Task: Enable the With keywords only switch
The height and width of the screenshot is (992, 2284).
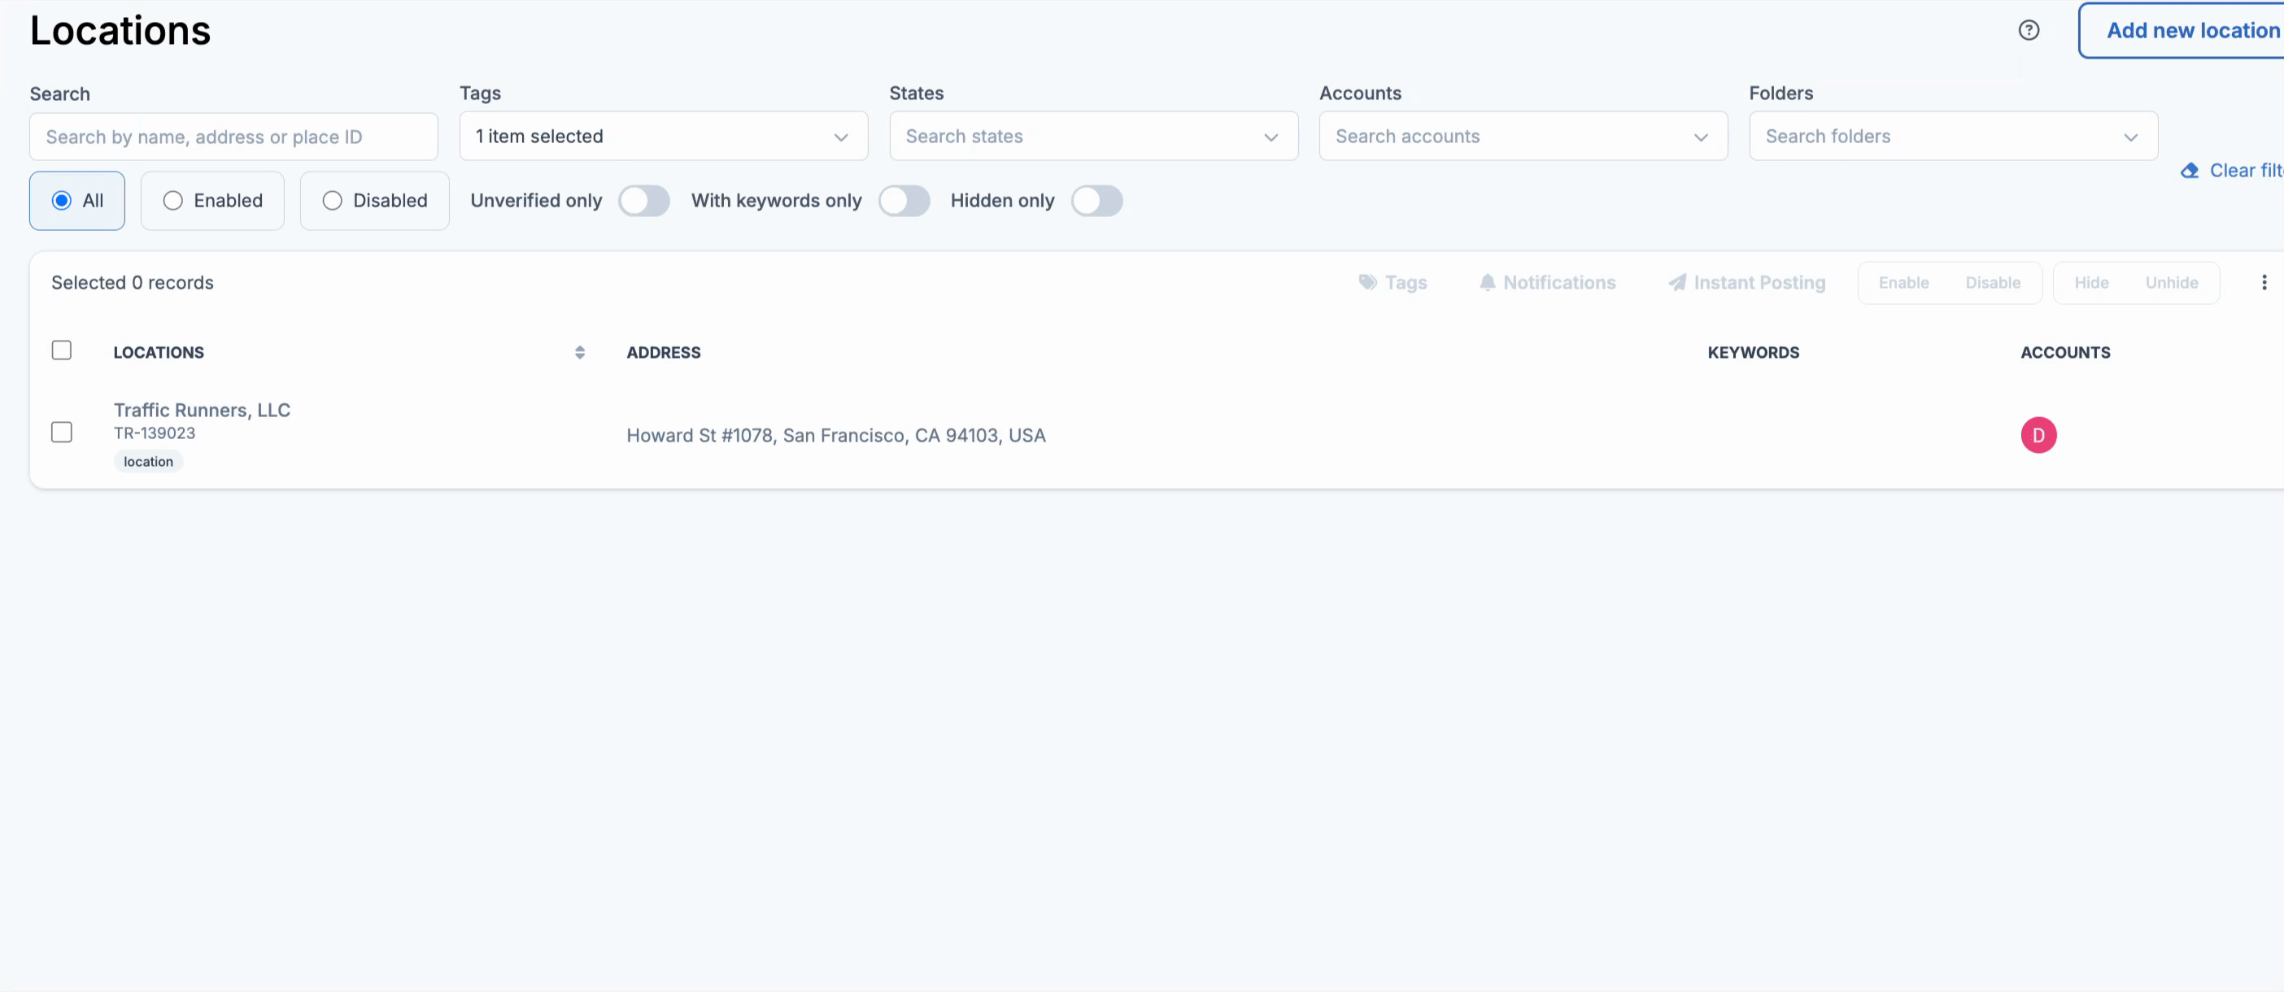Action: coord(904,200)
